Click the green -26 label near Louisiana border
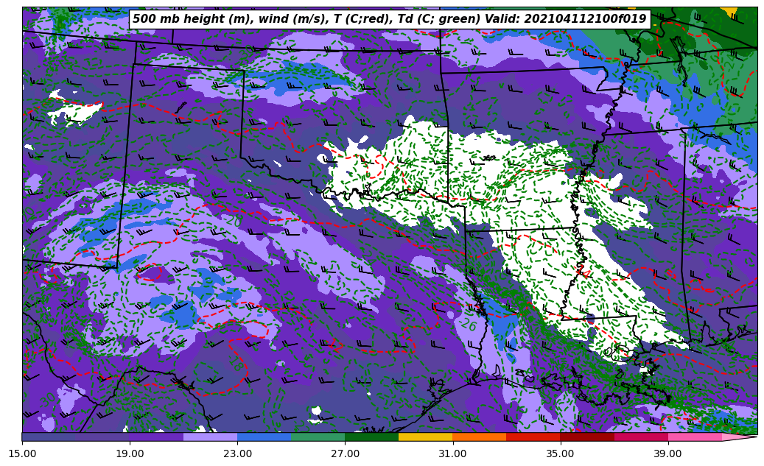This screenshot has height=466, width=764. pyautogui.click(x=469, y=325)
